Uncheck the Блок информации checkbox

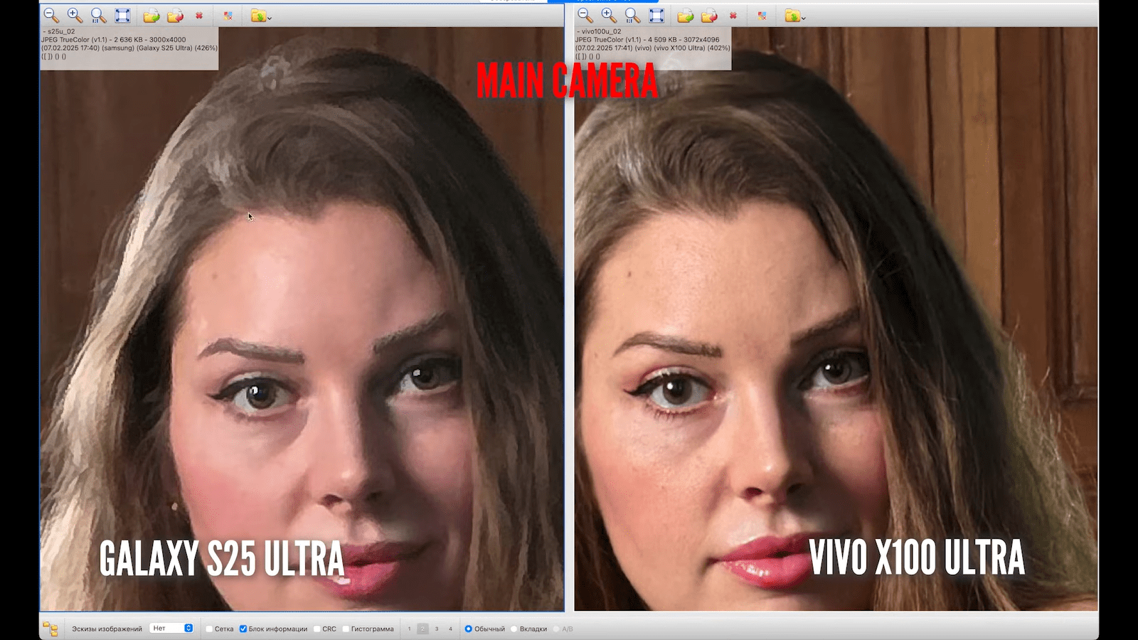(243, 629)
